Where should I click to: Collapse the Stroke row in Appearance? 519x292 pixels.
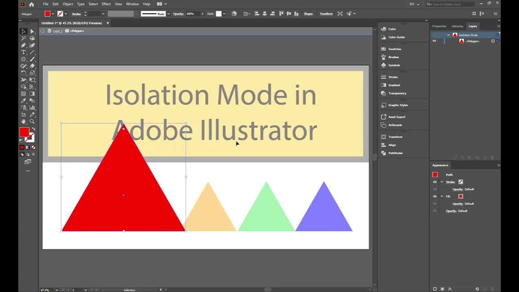pos(442,182)
